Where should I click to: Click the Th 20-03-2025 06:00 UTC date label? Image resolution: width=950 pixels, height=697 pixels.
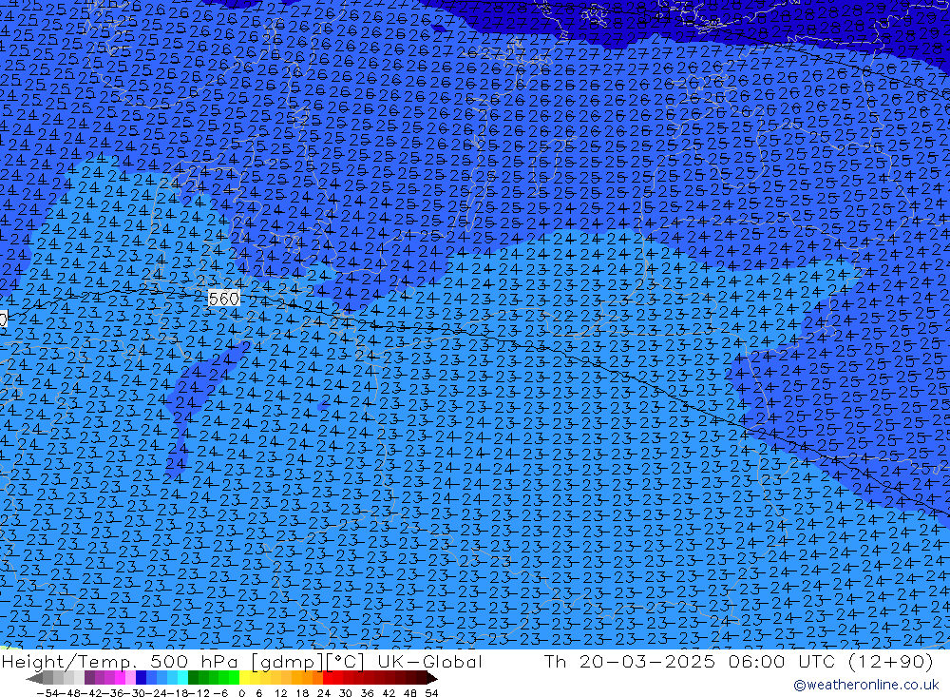click(690, 661)
